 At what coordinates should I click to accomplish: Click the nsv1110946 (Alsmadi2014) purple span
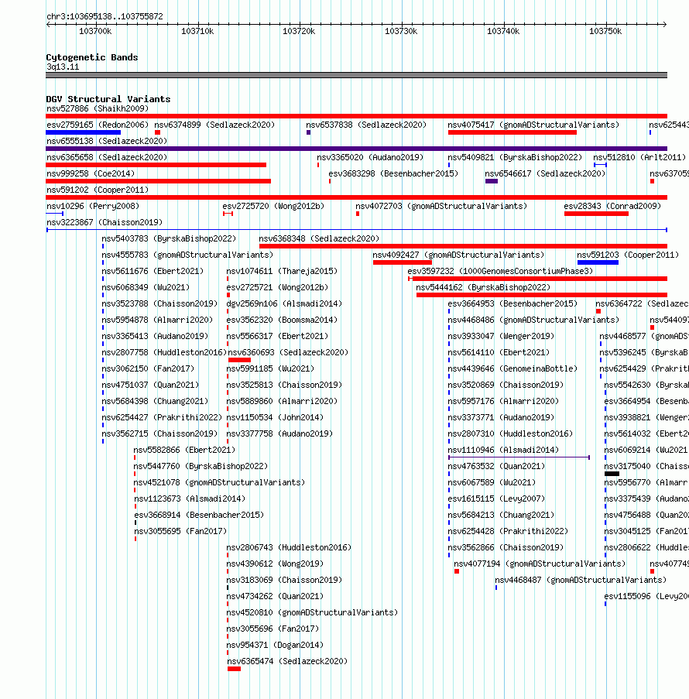click(519, 457)
